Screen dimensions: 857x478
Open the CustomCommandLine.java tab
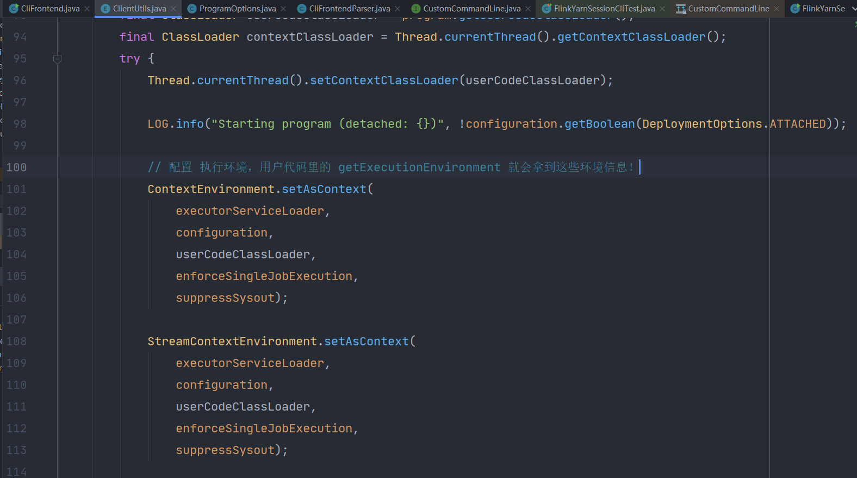click(x=472, y=9)
